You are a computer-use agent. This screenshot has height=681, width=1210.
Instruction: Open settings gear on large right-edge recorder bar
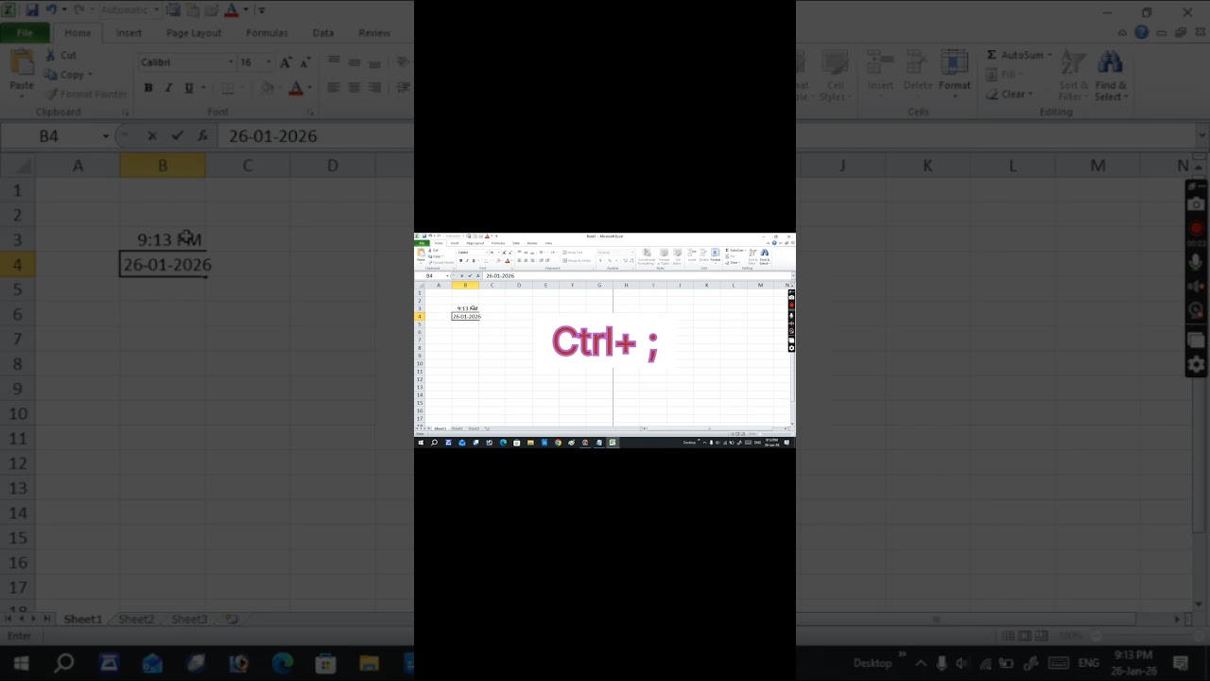[x=1196, y=364]
